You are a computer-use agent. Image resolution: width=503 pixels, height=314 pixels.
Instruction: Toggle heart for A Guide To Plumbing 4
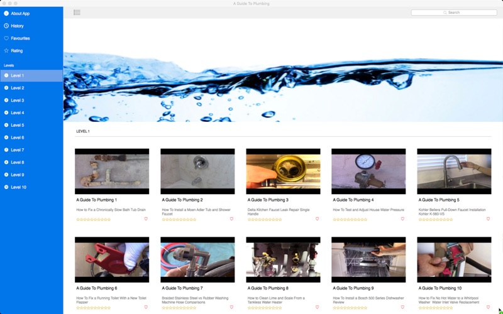[x=402, y=219]
